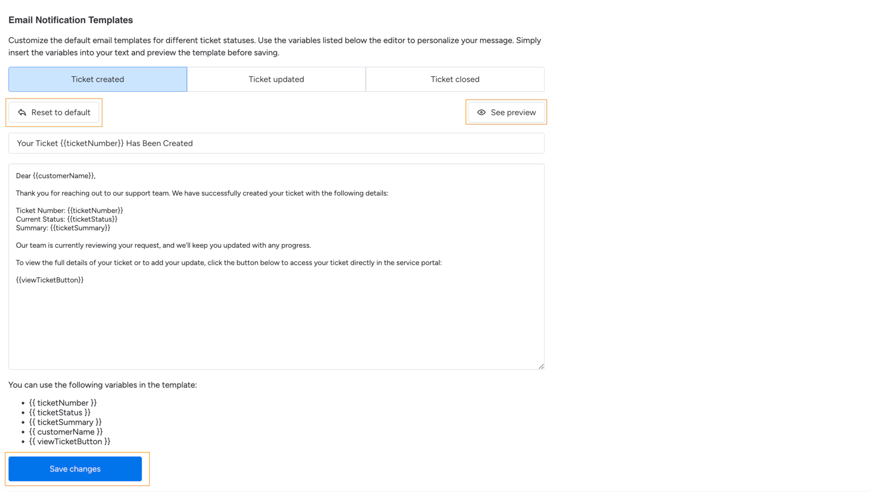Click the reset arrow icon
The height and width of the screenshot is (493, 875).
click(x=22, y=112)
